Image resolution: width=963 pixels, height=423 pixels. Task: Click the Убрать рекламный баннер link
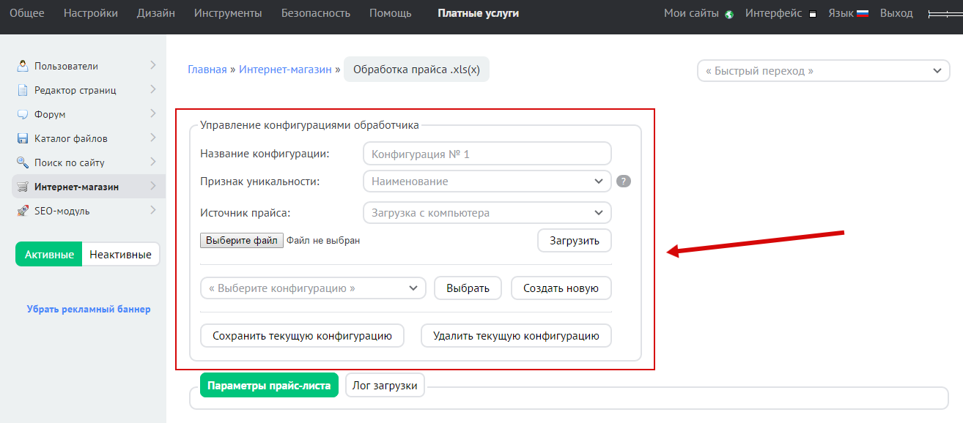tap(89, 309)
